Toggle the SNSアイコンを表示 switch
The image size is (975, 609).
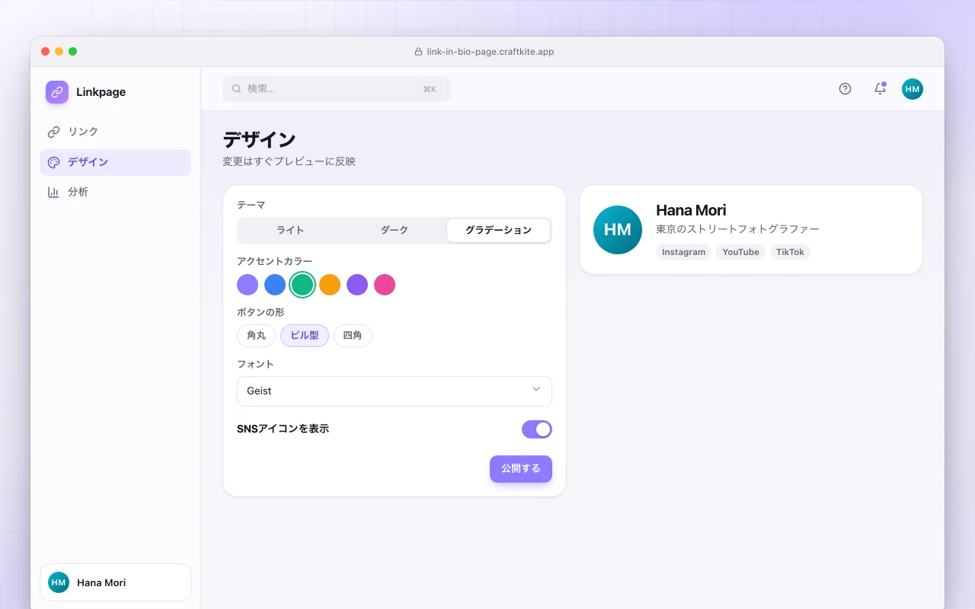pos(537,429)
